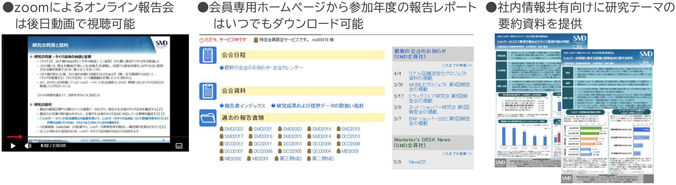Open the SMD2022 report archive
676x185 pixels.
[233, 129]
